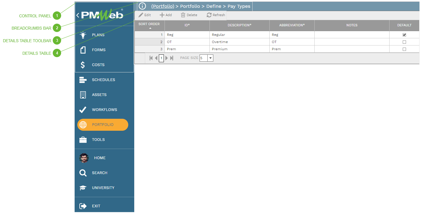Click the Workflows checkmark icon
This screenshot has width=421, height=213.
click(x=83, y=110)
